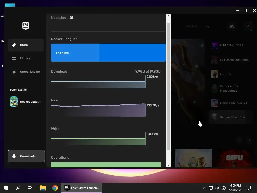The image size is (257, 193).
Task: Open the notification center icon
Action: [249, 188]
